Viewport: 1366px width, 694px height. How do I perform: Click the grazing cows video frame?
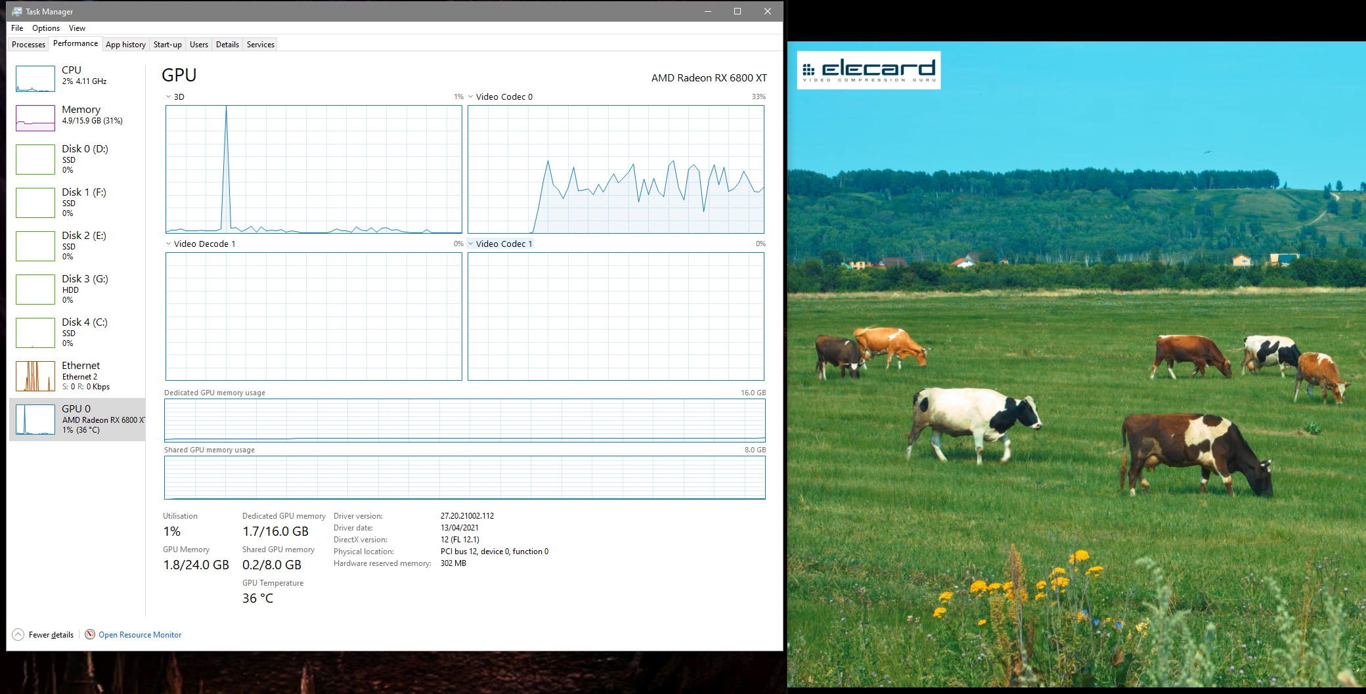(1076, 364)
